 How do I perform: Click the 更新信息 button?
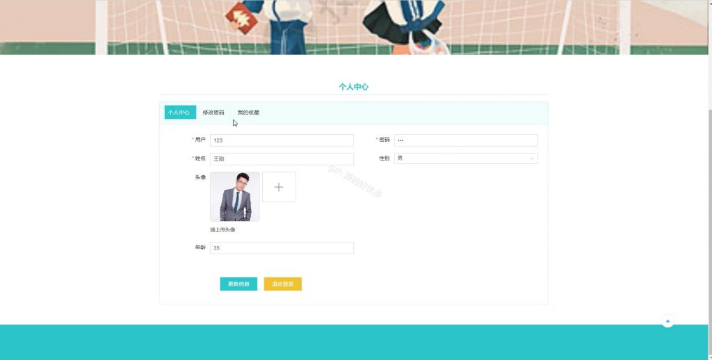click(x=238, y=284)
